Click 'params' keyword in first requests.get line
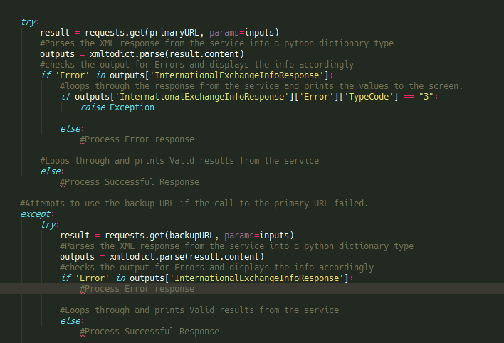 [224, 33]
